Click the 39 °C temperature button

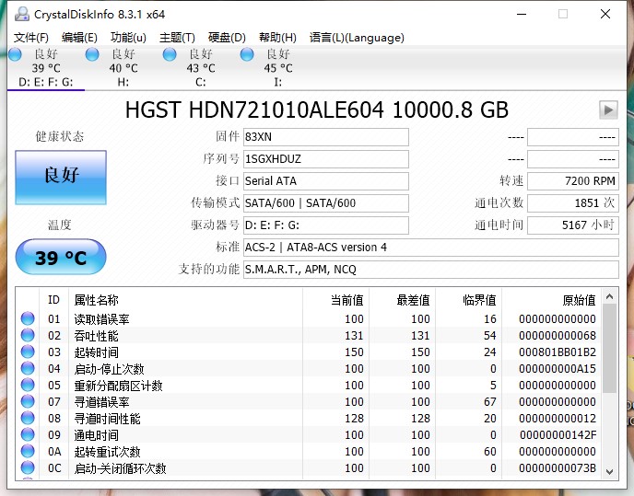61,258
